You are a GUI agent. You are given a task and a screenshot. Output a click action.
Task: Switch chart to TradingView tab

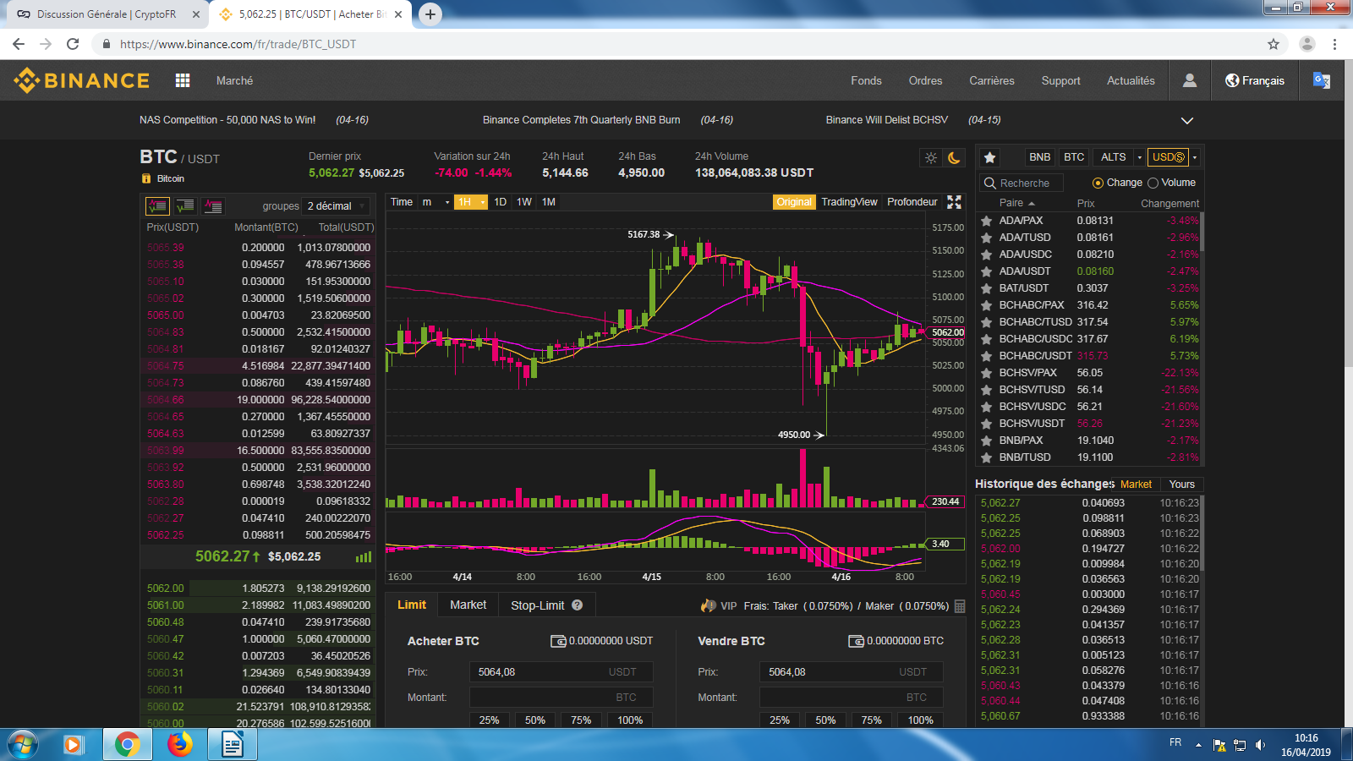(849, 202)
